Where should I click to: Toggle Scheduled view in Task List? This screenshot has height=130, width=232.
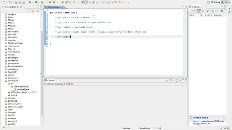[x=203, y=11]
